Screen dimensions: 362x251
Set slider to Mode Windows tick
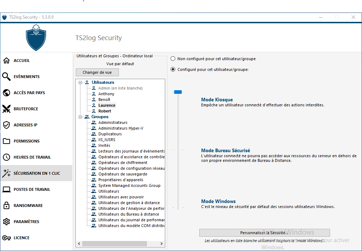coord(178,207)
